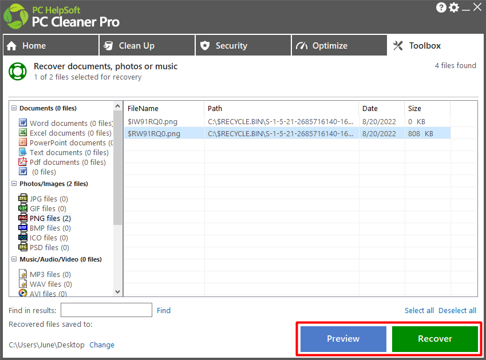Select the ICO files (0) item
This screenshot has width=486, height=360.
pos(49,238)
